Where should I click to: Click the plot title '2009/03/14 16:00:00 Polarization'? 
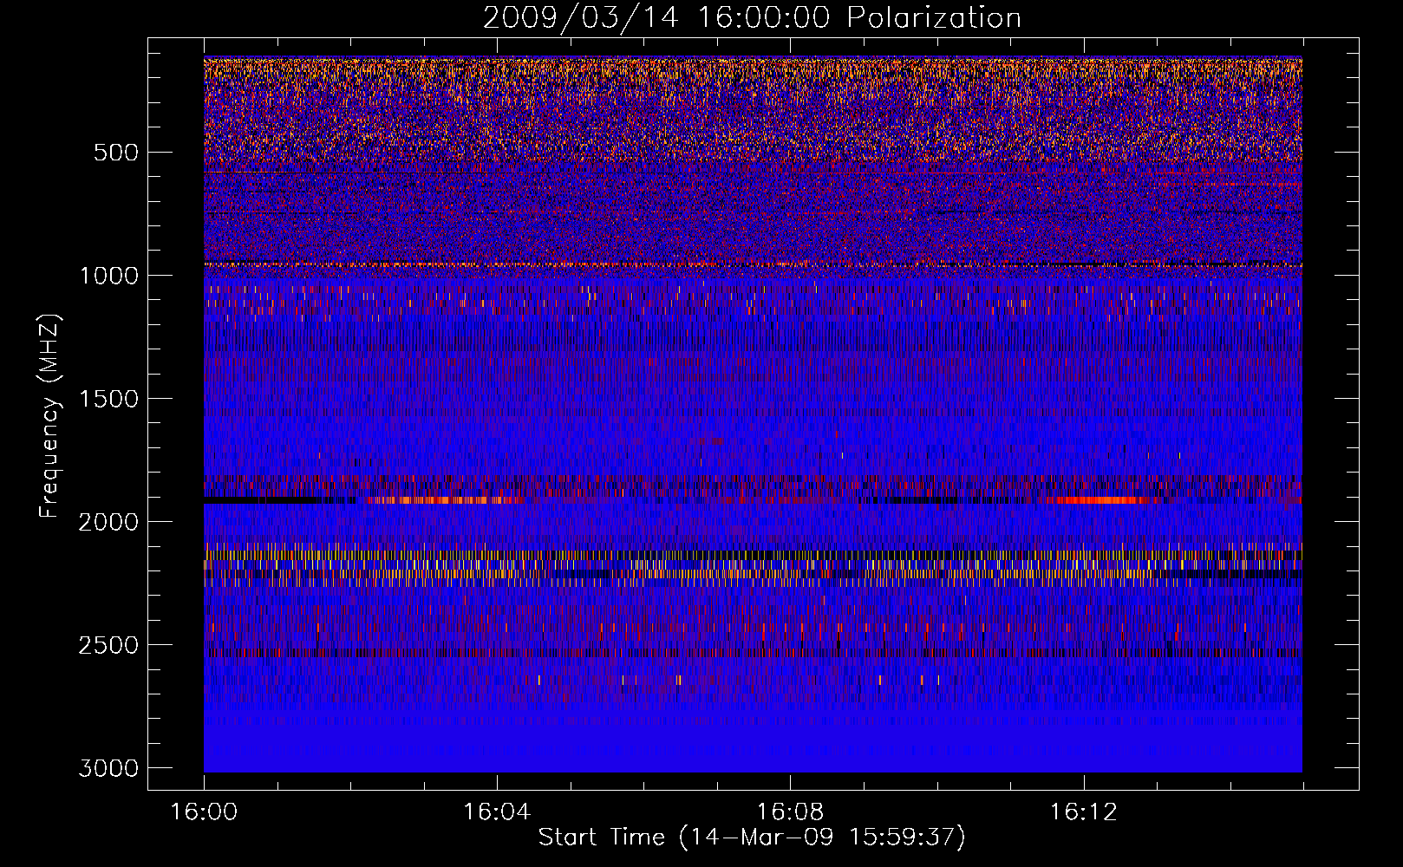tap(752, 17)
